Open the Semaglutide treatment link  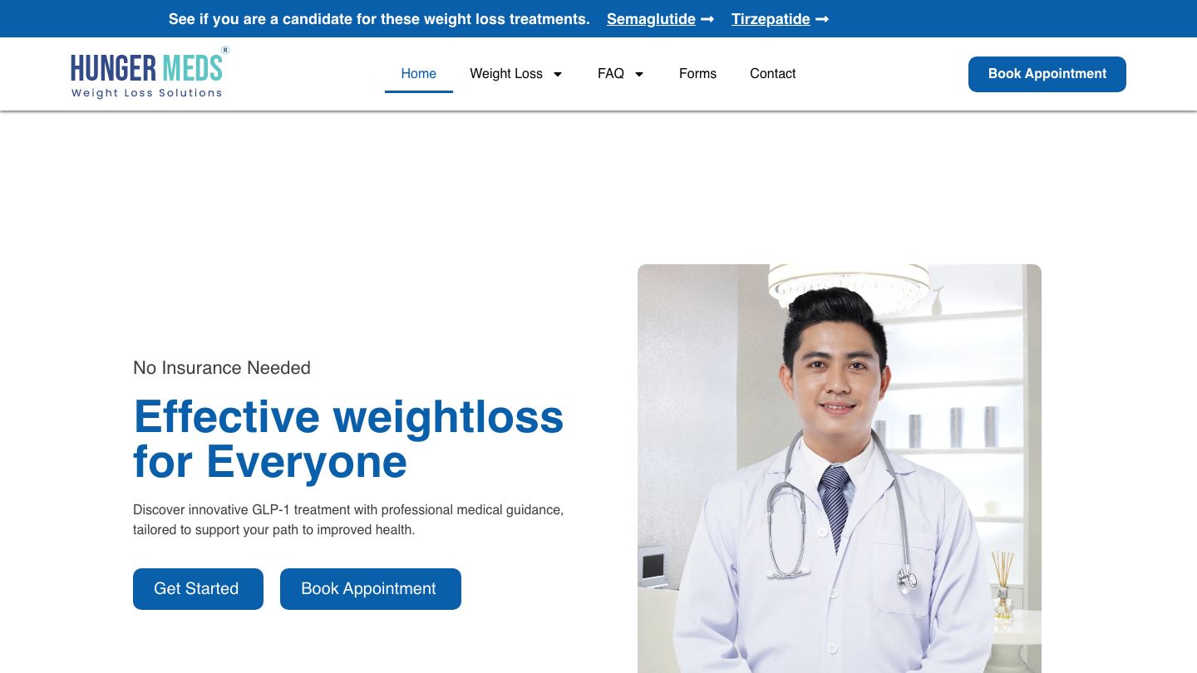(651, 19)
